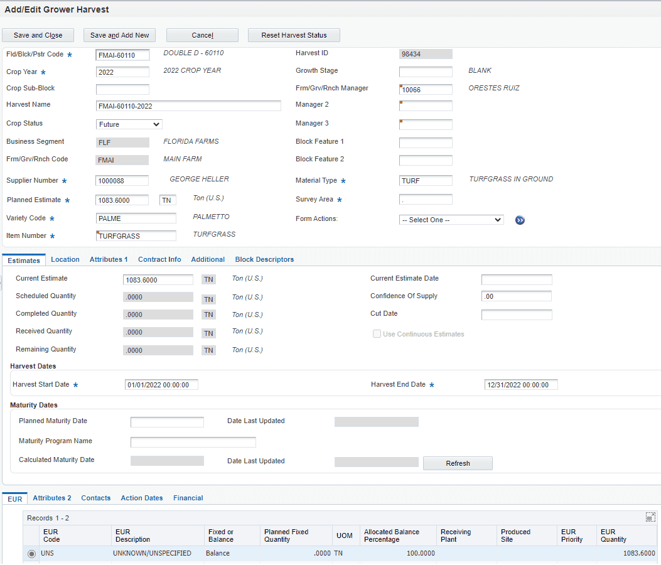Click the EUR Quantity column header
The height and width of the screenshot is (565, 661).
626,535
